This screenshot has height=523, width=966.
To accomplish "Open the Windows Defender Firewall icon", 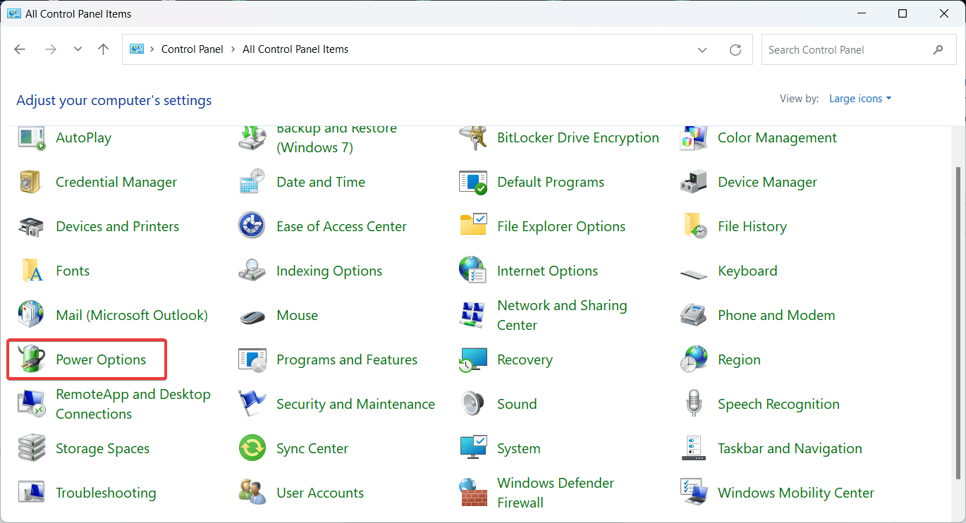I will 472,493.
